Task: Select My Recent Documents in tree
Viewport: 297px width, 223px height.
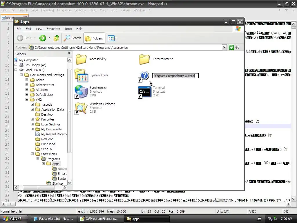Action: 54,134
